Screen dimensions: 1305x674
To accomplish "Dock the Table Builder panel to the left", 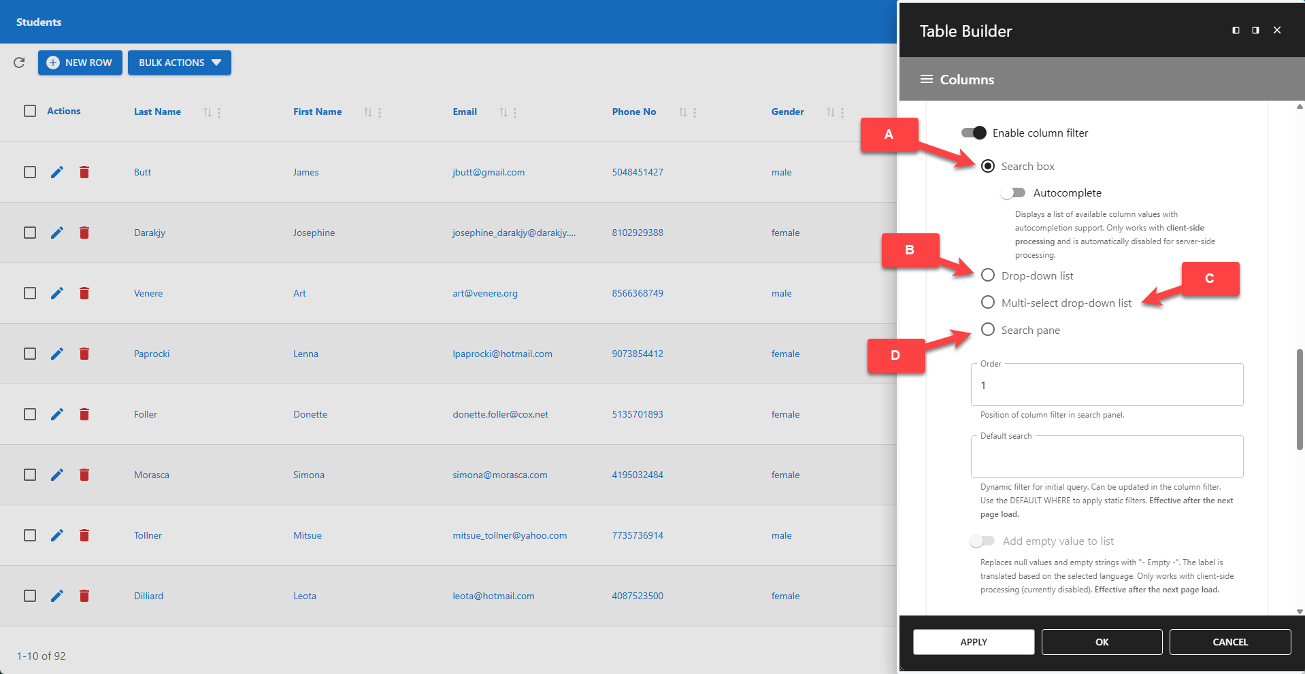I will [x=1235, y=30].
